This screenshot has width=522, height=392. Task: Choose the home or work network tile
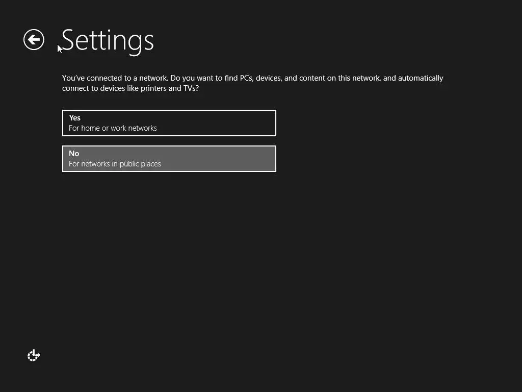click(169, 123)
